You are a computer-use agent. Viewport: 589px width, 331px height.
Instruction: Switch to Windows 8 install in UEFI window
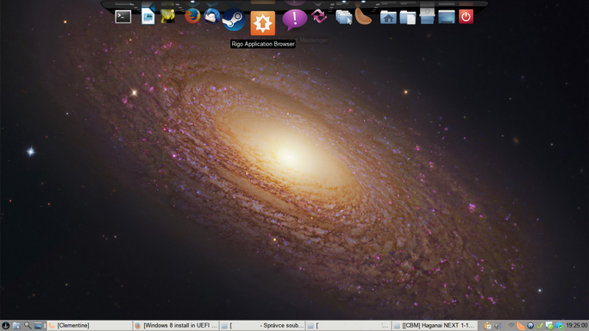tap(176, 325)
